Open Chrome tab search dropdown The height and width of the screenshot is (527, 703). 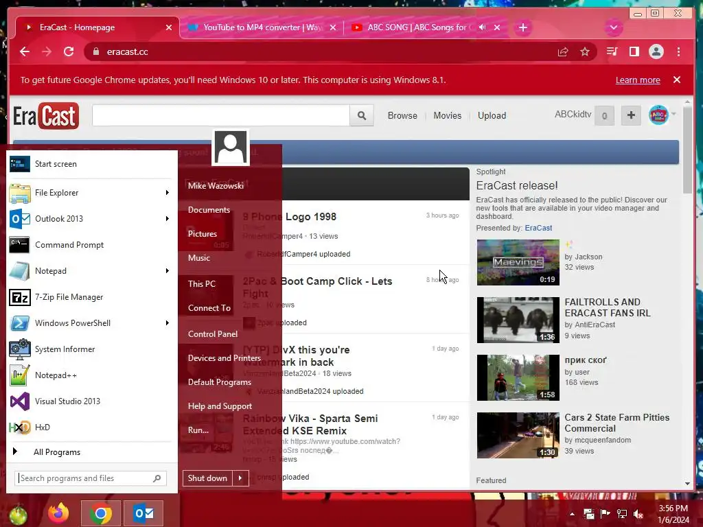[613, 27]
